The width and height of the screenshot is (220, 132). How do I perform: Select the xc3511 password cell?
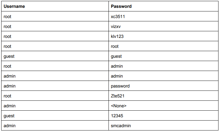(x=118, y=17)
